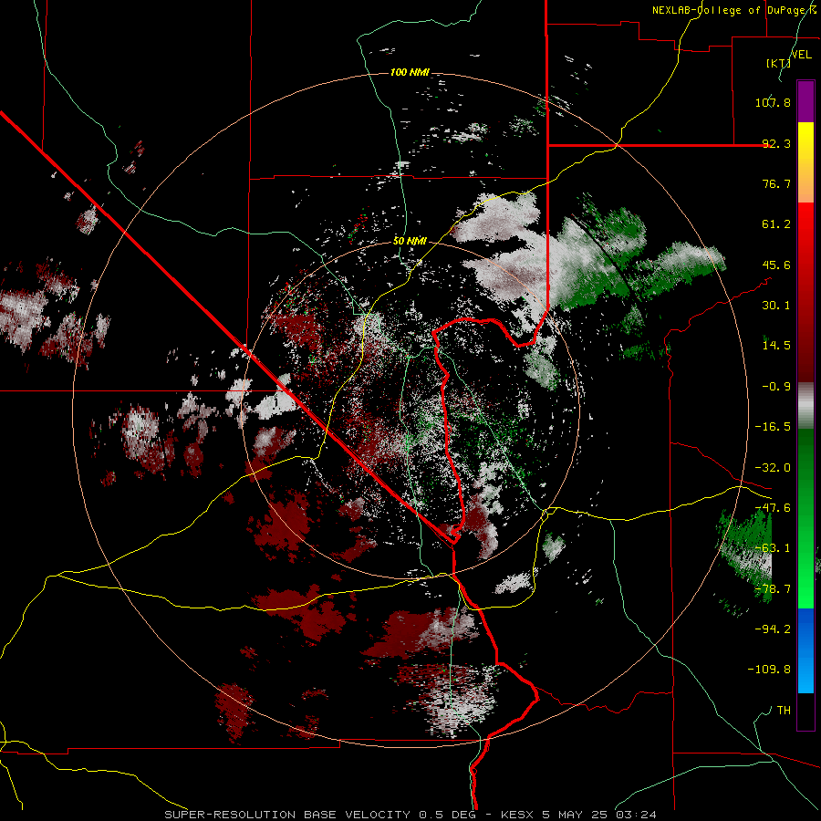Click the -109.8 legend value
This screenshot has width=821, height=821.
click(769, 670)
